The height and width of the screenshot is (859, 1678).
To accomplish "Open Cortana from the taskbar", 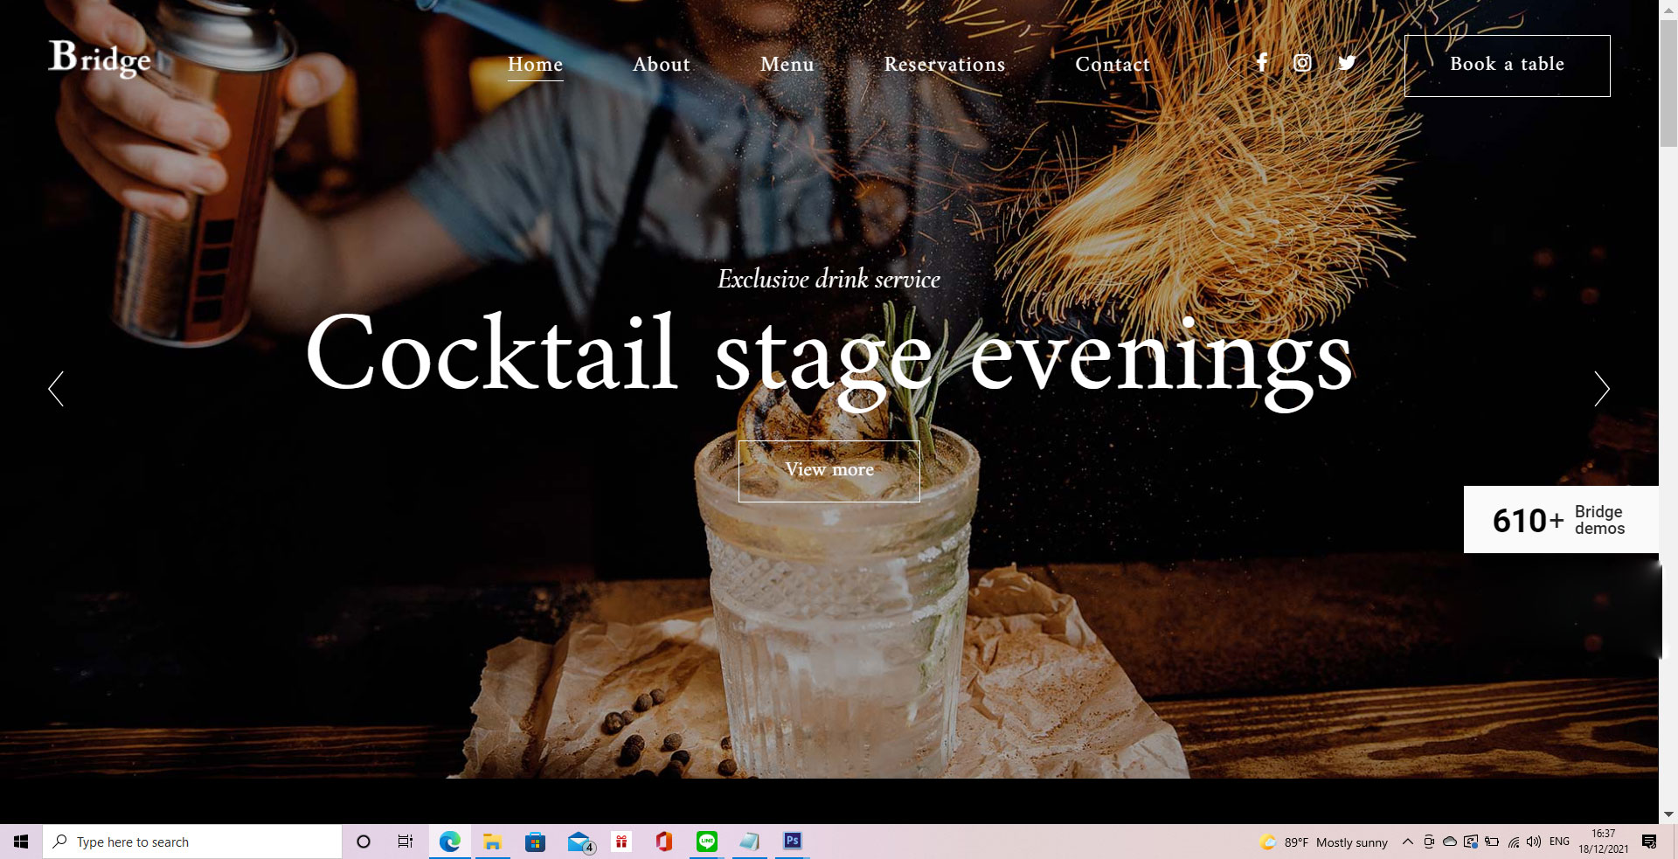I will click(x=364, y=842).
